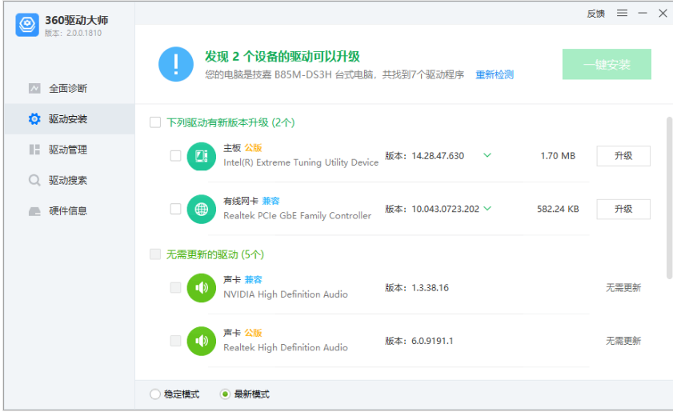
Task: Click the Realtek High Definition Audio speaker icon
Action: pyautogui.click(x=201, y=341)
